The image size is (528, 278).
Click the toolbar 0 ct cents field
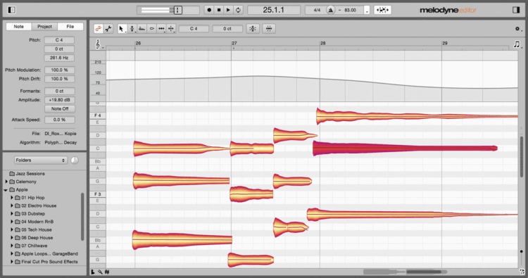(x=227, y=29)
